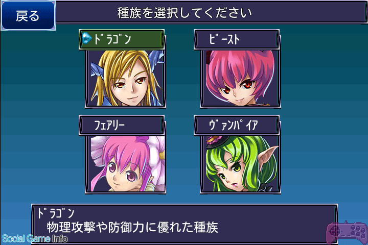
Task: Click the blue gem selection cursor icon
Action: [x=87, y=38]
